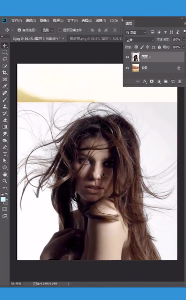186x300 pixels.
Task: Expand the 不透明度 opacity dropdown arrow
Action: (183, 40)
